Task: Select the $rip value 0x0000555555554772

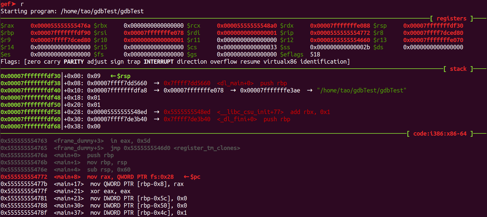Action: [340, 33]
